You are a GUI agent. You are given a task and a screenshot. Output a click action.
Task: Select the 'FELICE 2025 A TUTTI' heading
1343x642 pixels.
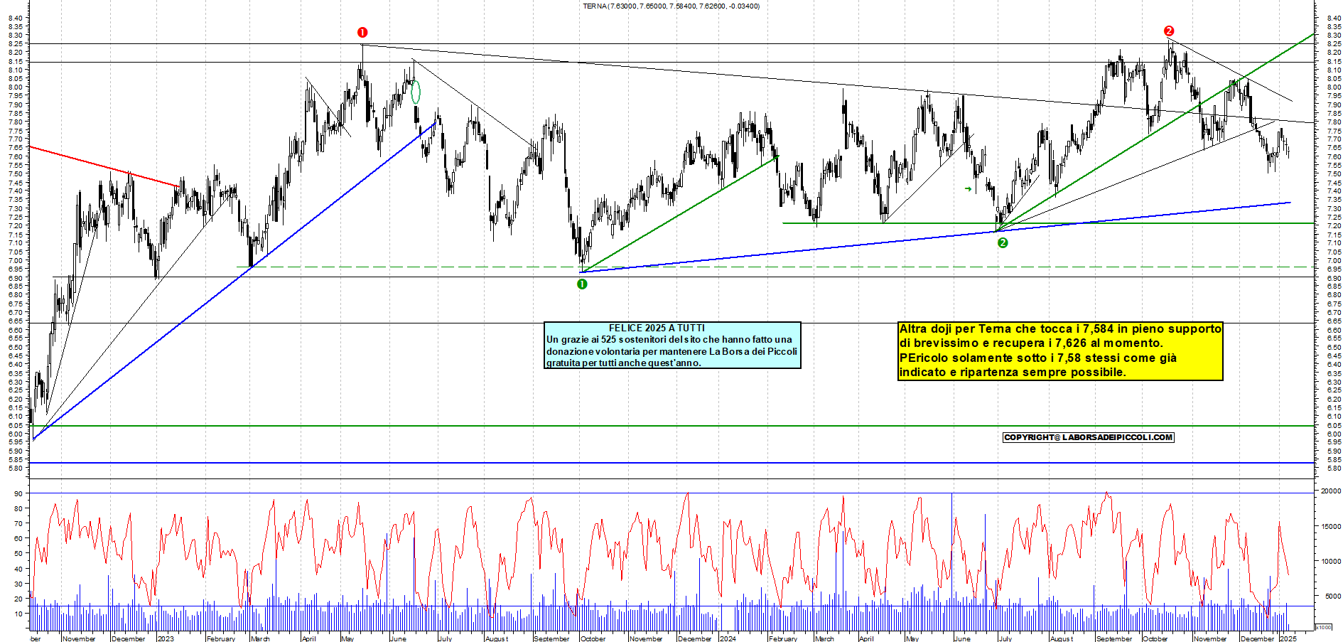[x=657, y=328]
